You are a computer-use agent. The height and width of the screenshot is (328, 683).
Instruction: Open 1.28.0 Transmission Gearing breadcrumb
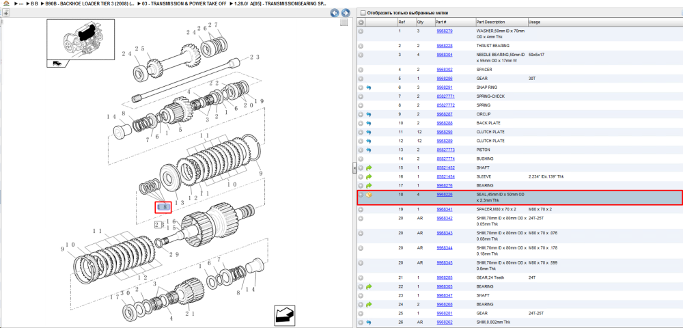coord(279,3)
